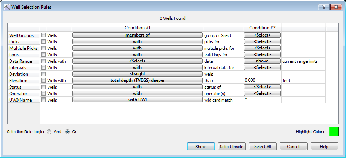The image size is (346, 158).
Task: Open Data Range <Select> condition dropdown
Action: 137,61
